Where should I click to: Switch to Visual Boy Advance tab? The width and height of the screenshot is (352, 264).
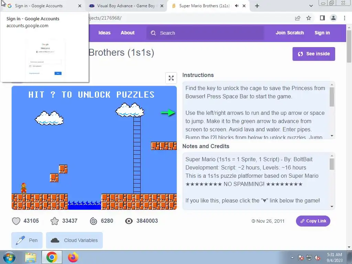[126, 6]
